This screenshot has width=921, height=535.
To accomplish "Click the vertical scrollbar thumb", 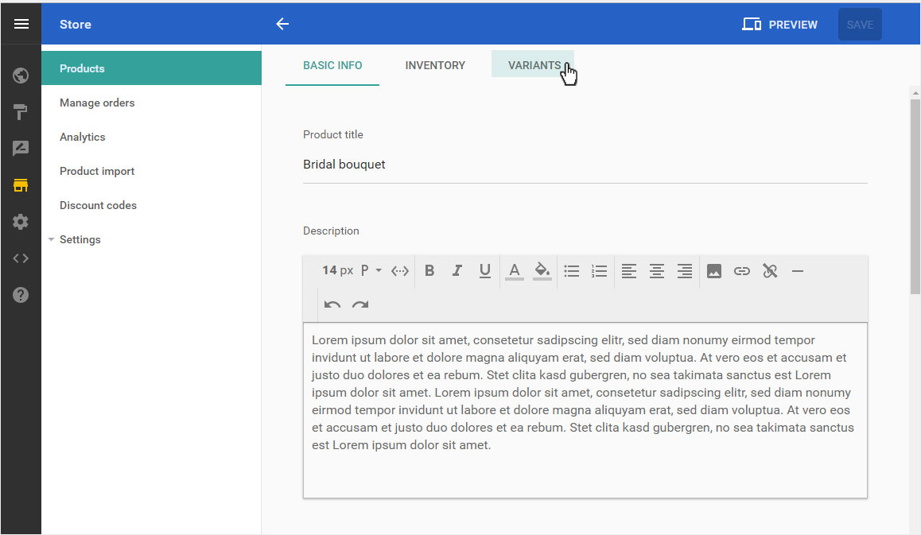I will (x=915, y=196).
